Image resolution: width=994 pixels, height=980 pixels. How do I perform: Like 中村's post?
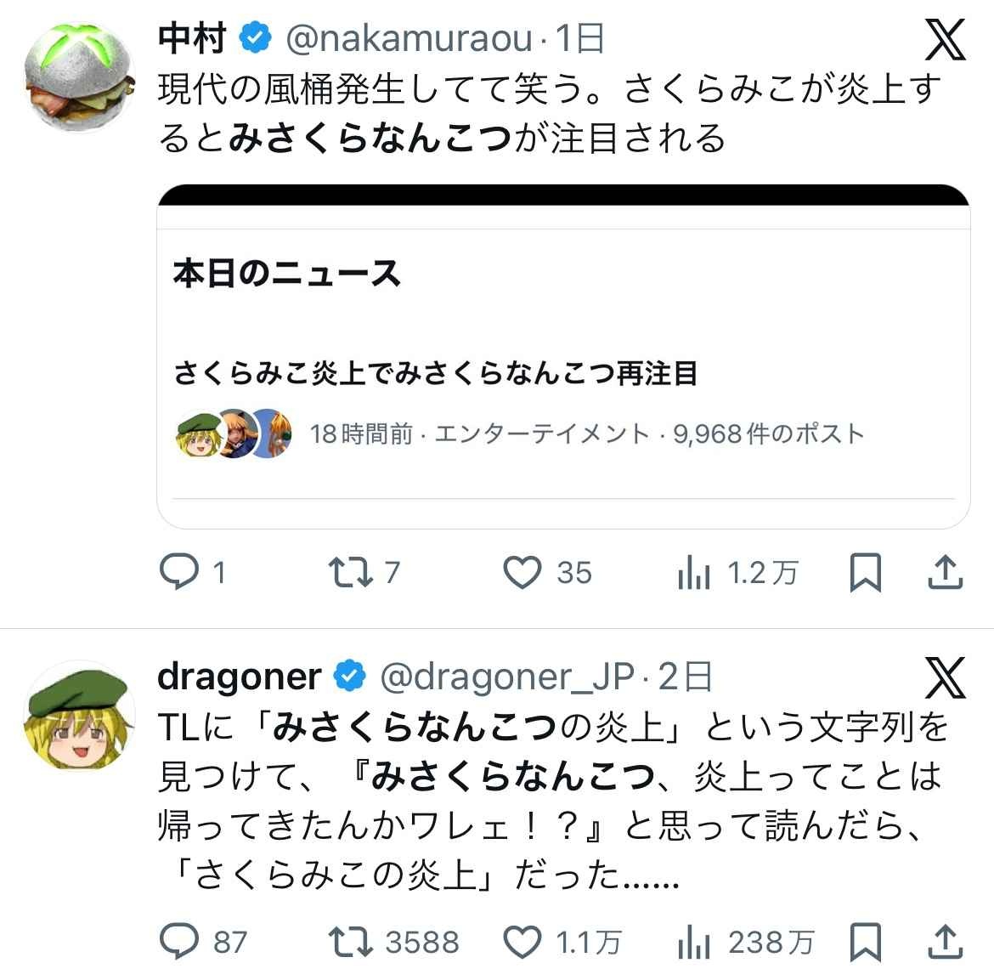click(522, 572)
